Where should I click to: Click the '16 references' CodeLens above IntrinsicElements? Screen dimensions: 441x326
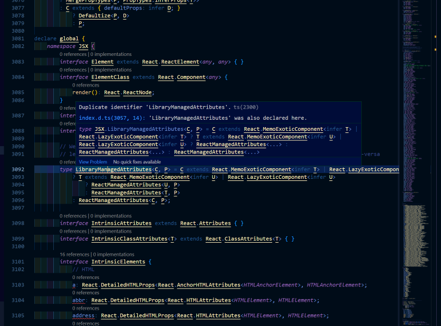click(74, 254)
